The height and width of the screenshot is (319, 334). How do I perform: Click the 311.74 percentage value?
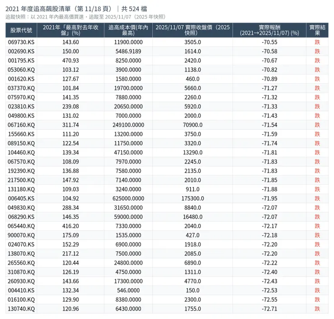[70, 125]
